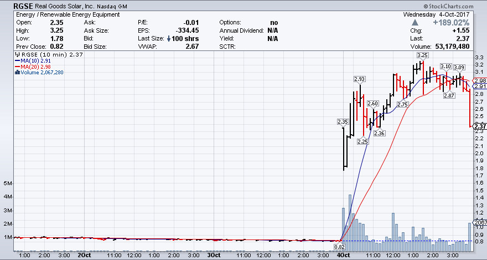
Task: Click the price bar icon in the RGSE legend
Action: (x=17, y=55)
